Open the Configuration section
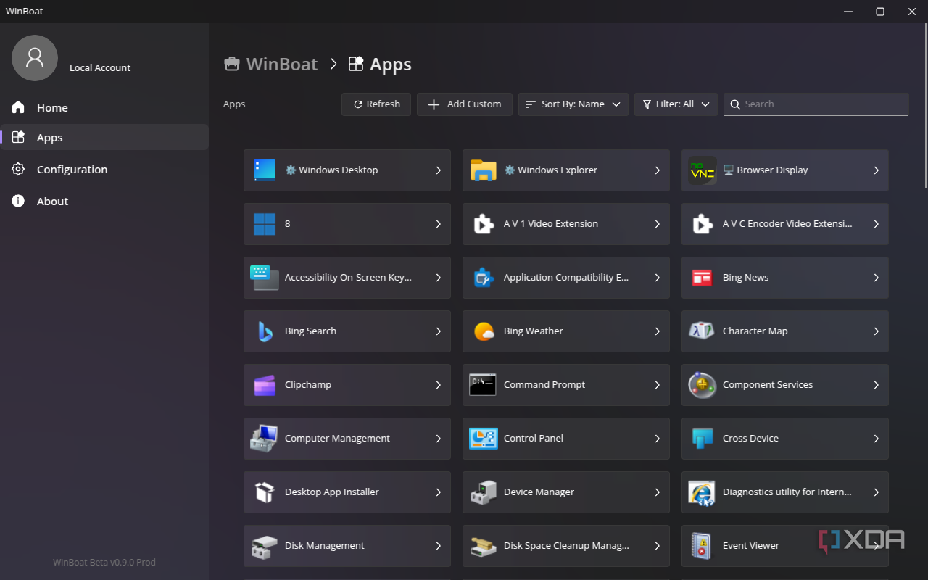The image size is (928, 580). (x=105, y=170)
